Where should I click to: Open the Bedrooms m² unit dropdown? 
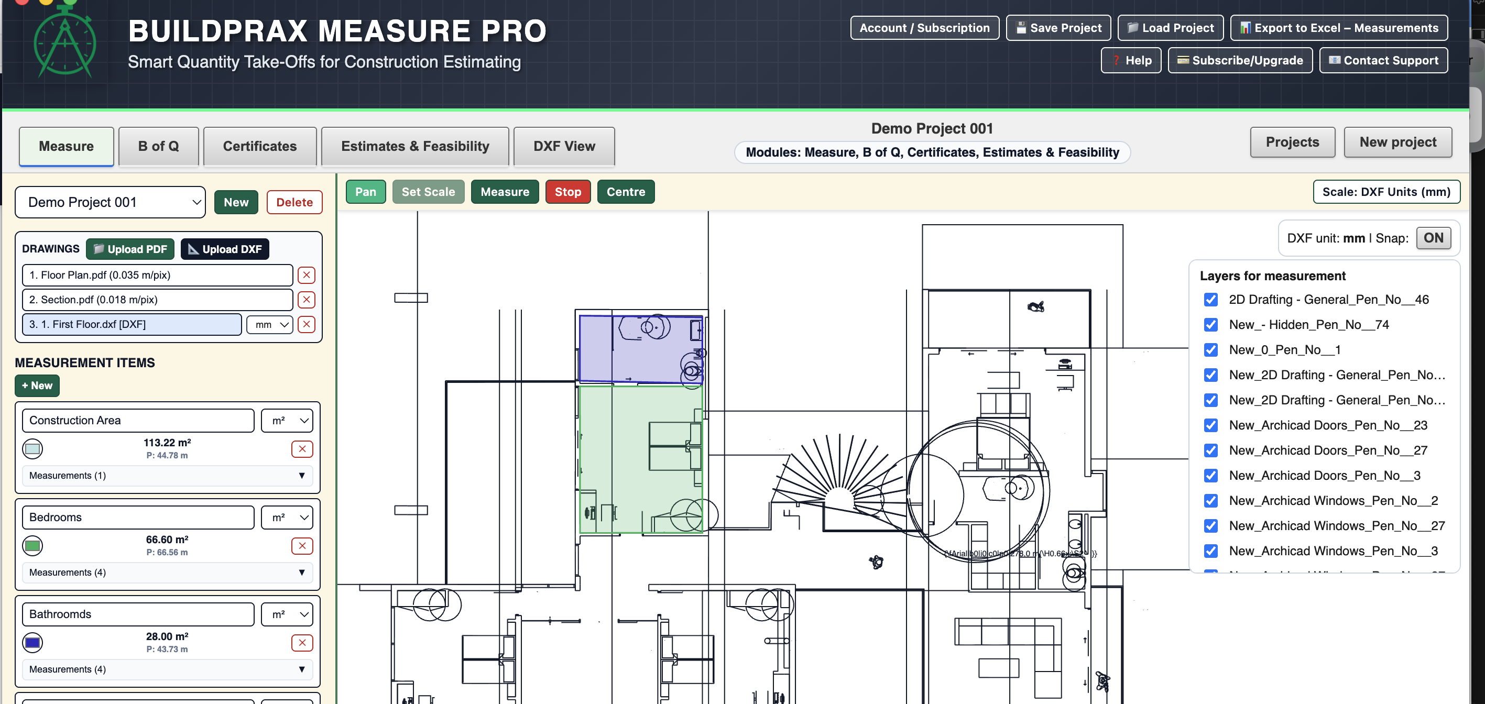click(x=287, y=518)
